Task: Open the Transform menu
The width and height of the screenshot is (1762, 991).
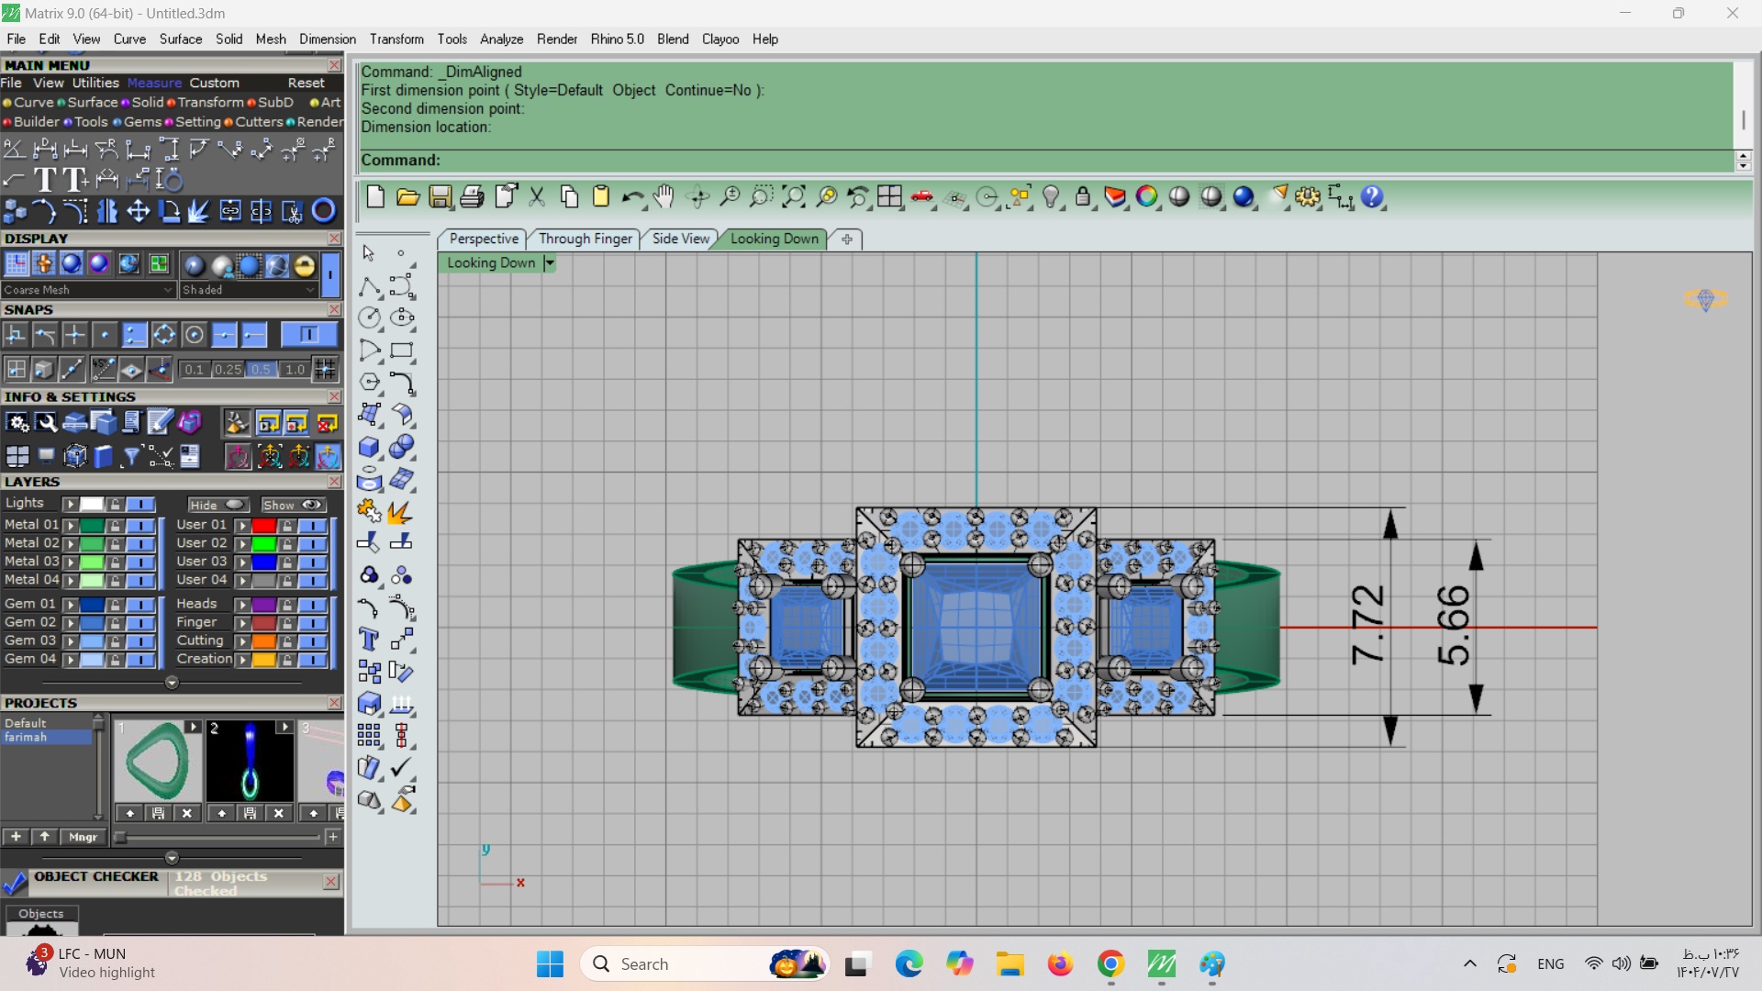Action: 396,39
